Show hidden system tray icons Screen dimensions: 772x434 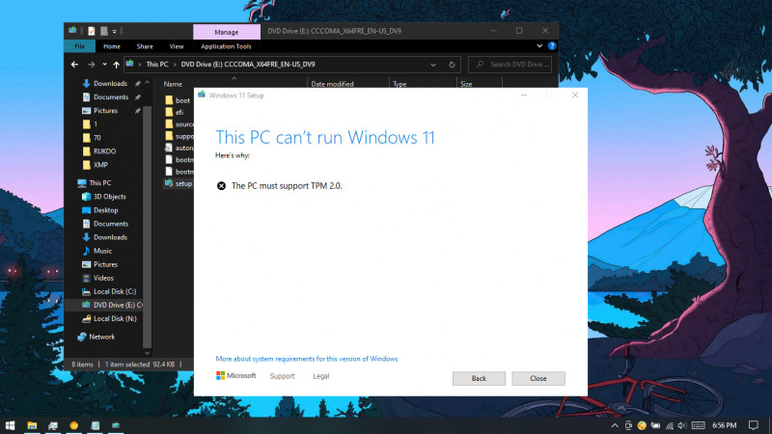[x=615, y=425]
